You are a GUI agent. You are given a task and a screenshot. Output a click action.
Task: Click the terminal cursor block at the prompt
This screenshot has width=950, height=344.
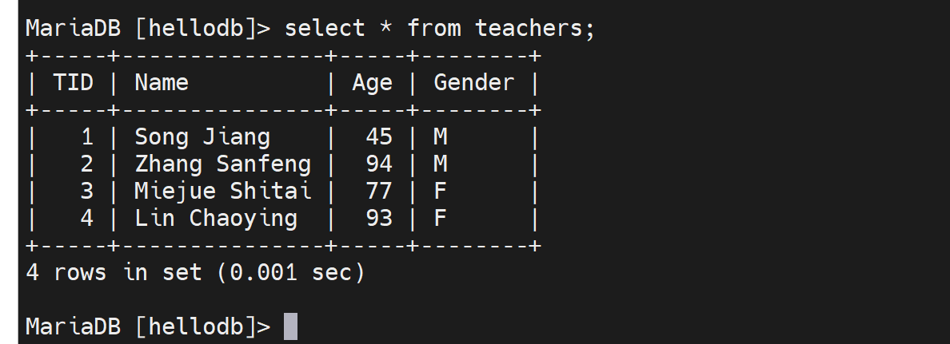tap(290, 326)
